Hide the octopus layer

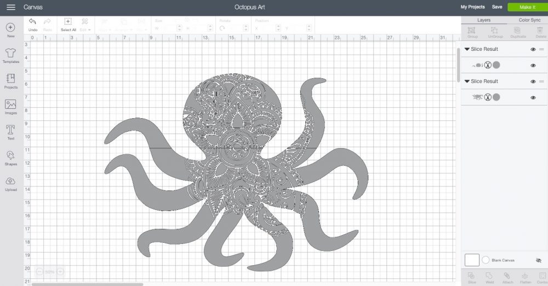[x=533, y=98]
